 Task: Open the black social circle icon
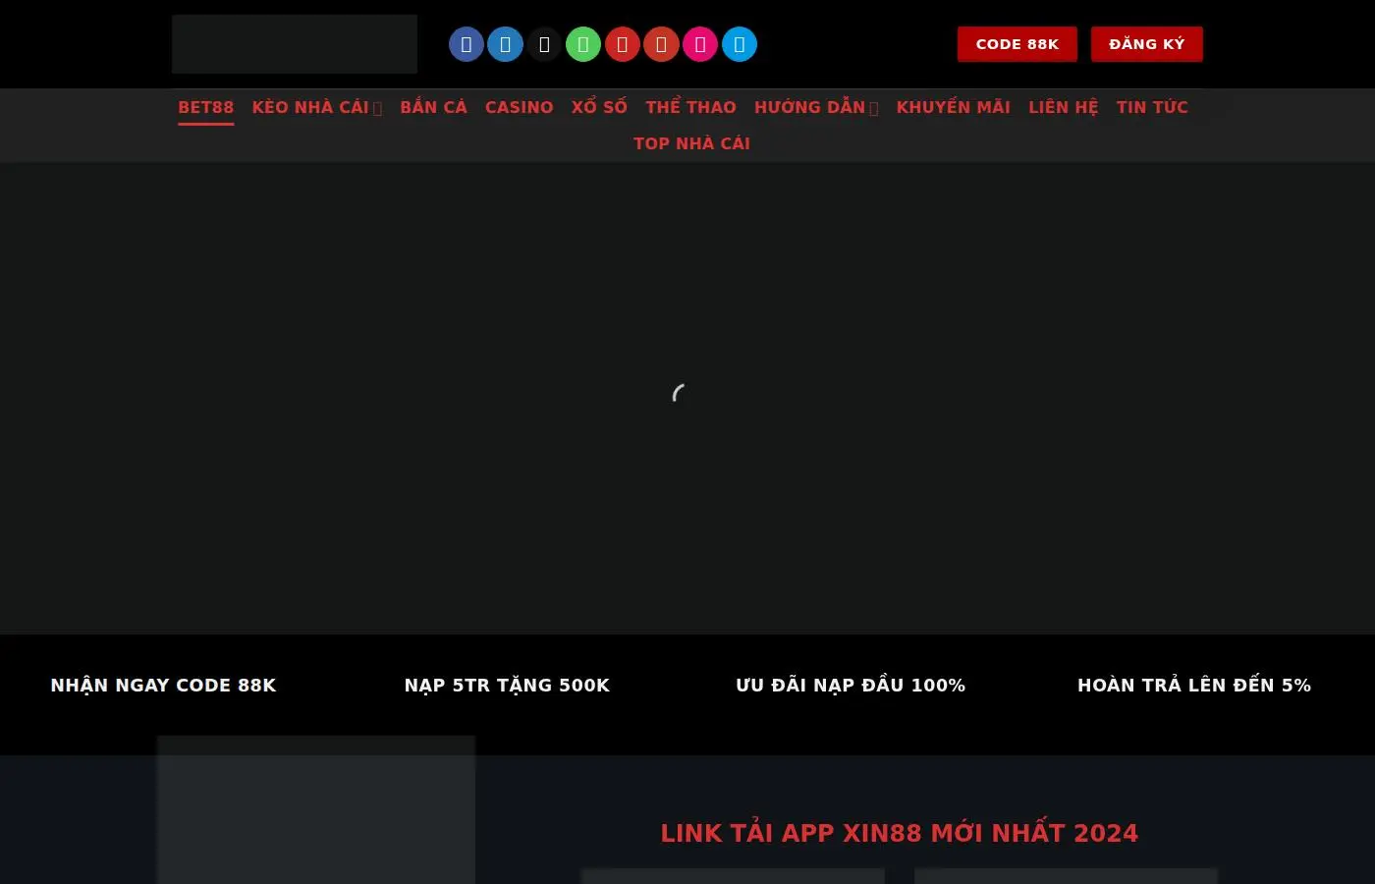[544, 44]
